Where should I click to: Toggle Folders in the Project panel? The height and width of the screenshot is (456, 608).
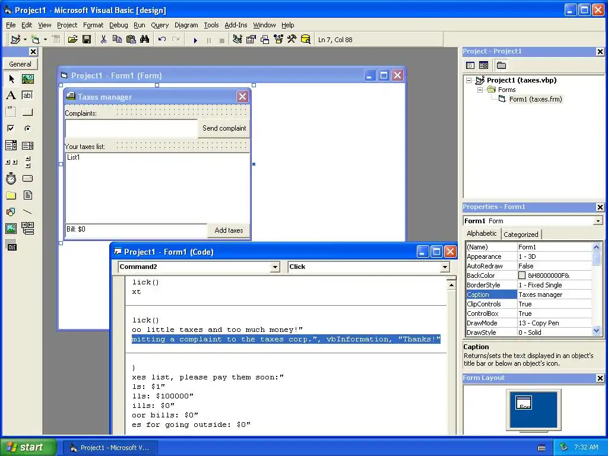(x=501, y=65)
